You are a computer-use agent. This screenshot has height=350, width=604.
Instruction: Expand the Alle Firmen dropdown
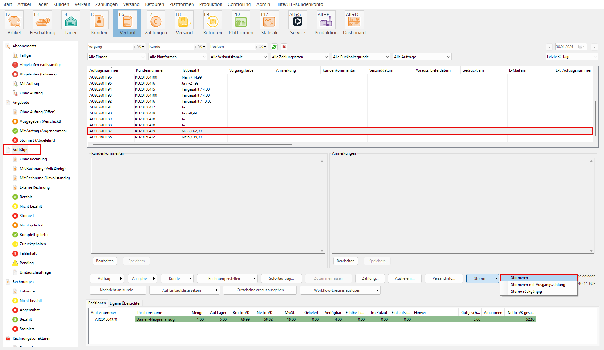click(116, 57)
